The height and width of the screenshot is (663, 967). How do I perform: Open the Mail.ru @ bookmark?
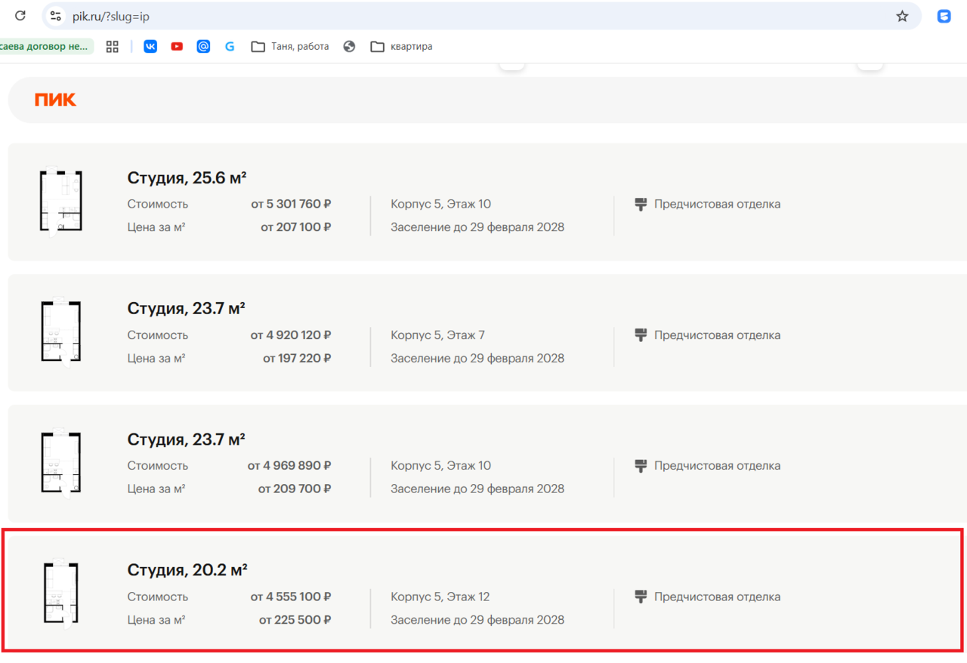pyautogui.click(x=203, y=47)
